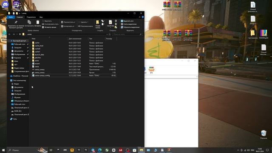Open the Discord desktop shortcut

(x=5, y=6)
